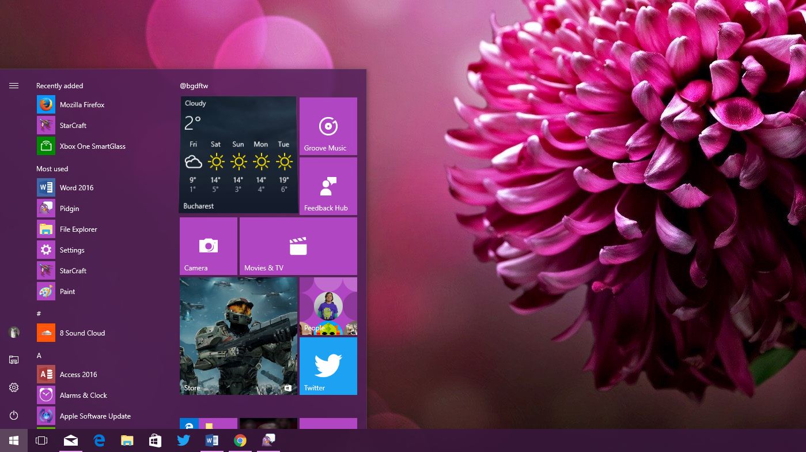Launch Mozilla Firefox from Recently added
Viewport: 806px width, 452px height.
[104, 105]
